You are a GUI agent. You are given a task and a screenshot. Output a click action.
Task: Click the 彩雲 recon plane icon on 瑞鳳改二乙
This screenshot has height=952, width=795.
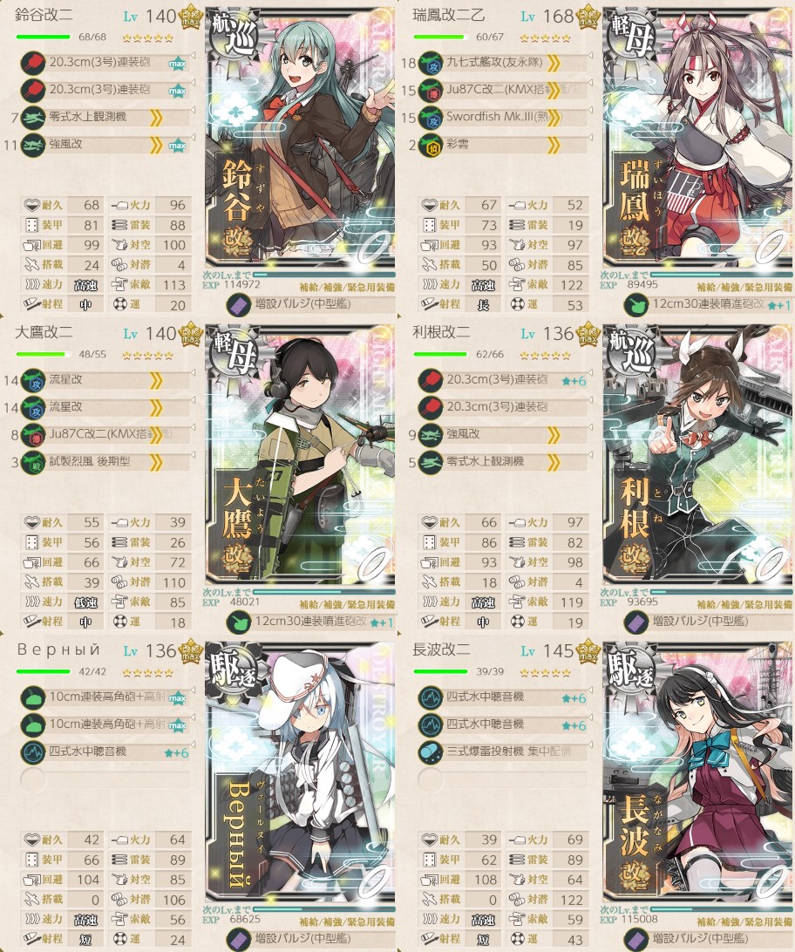(431, 146)
